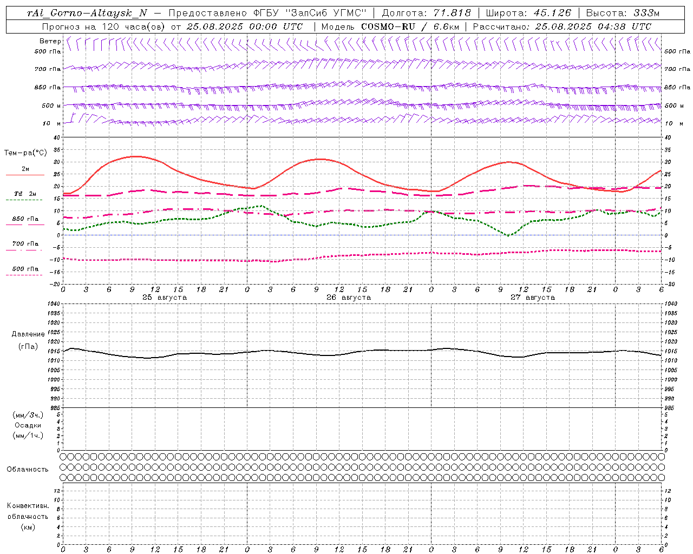Image resolution: width=693 pixels, height=554 pixels.
Task: Click the model name COSMO-RU / 6.6км
Action: coord(410,27)
